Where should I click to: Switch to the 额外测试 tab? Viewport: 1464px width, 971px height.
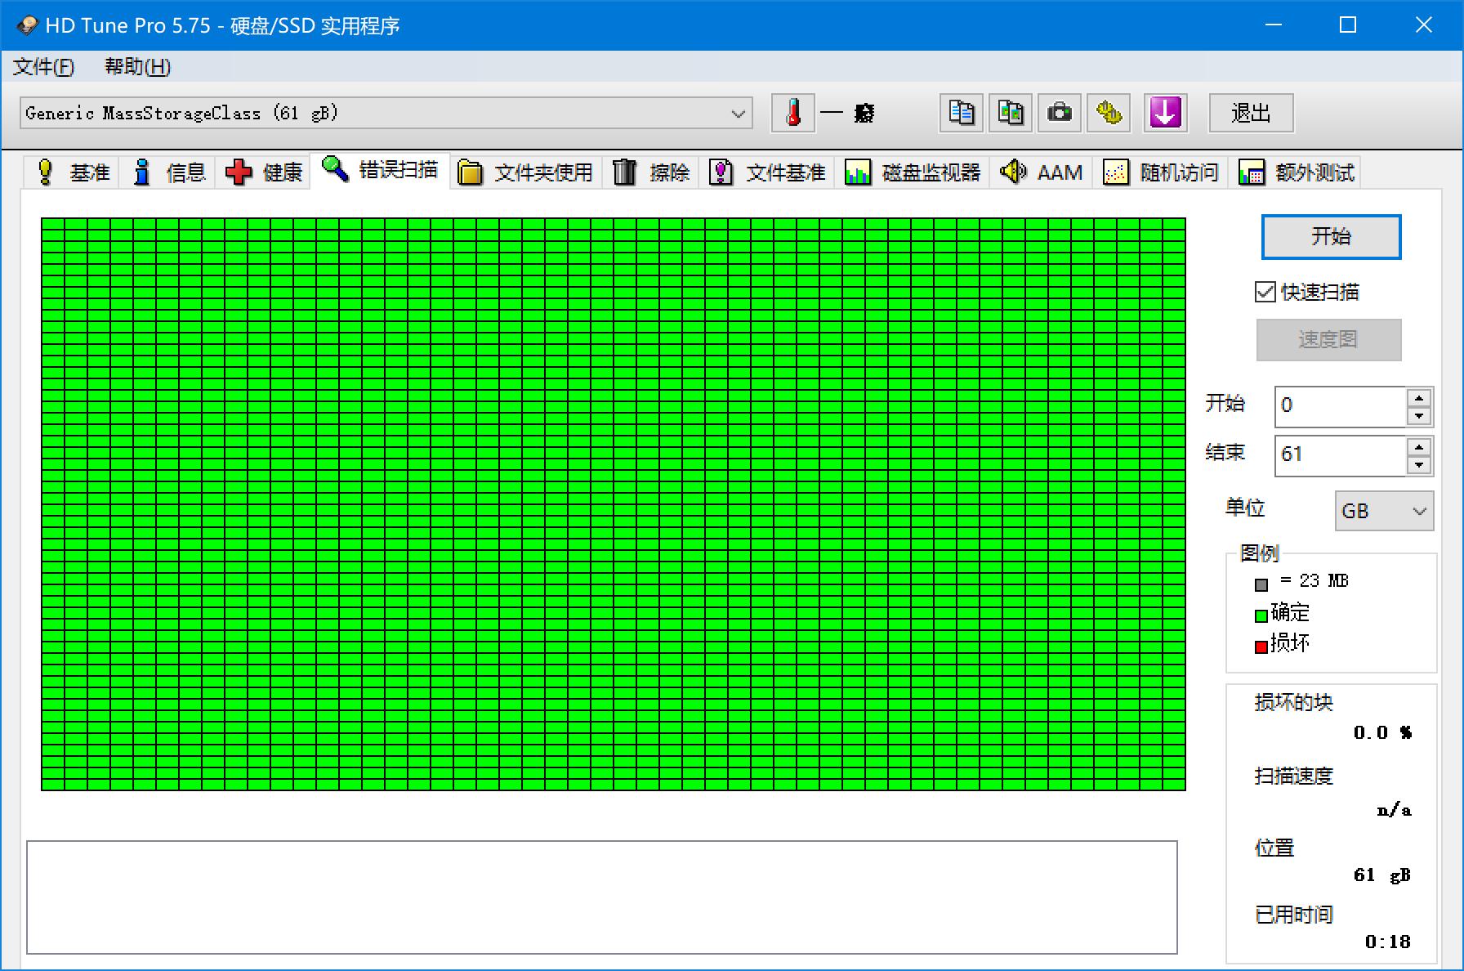(x=1295, y=172)
